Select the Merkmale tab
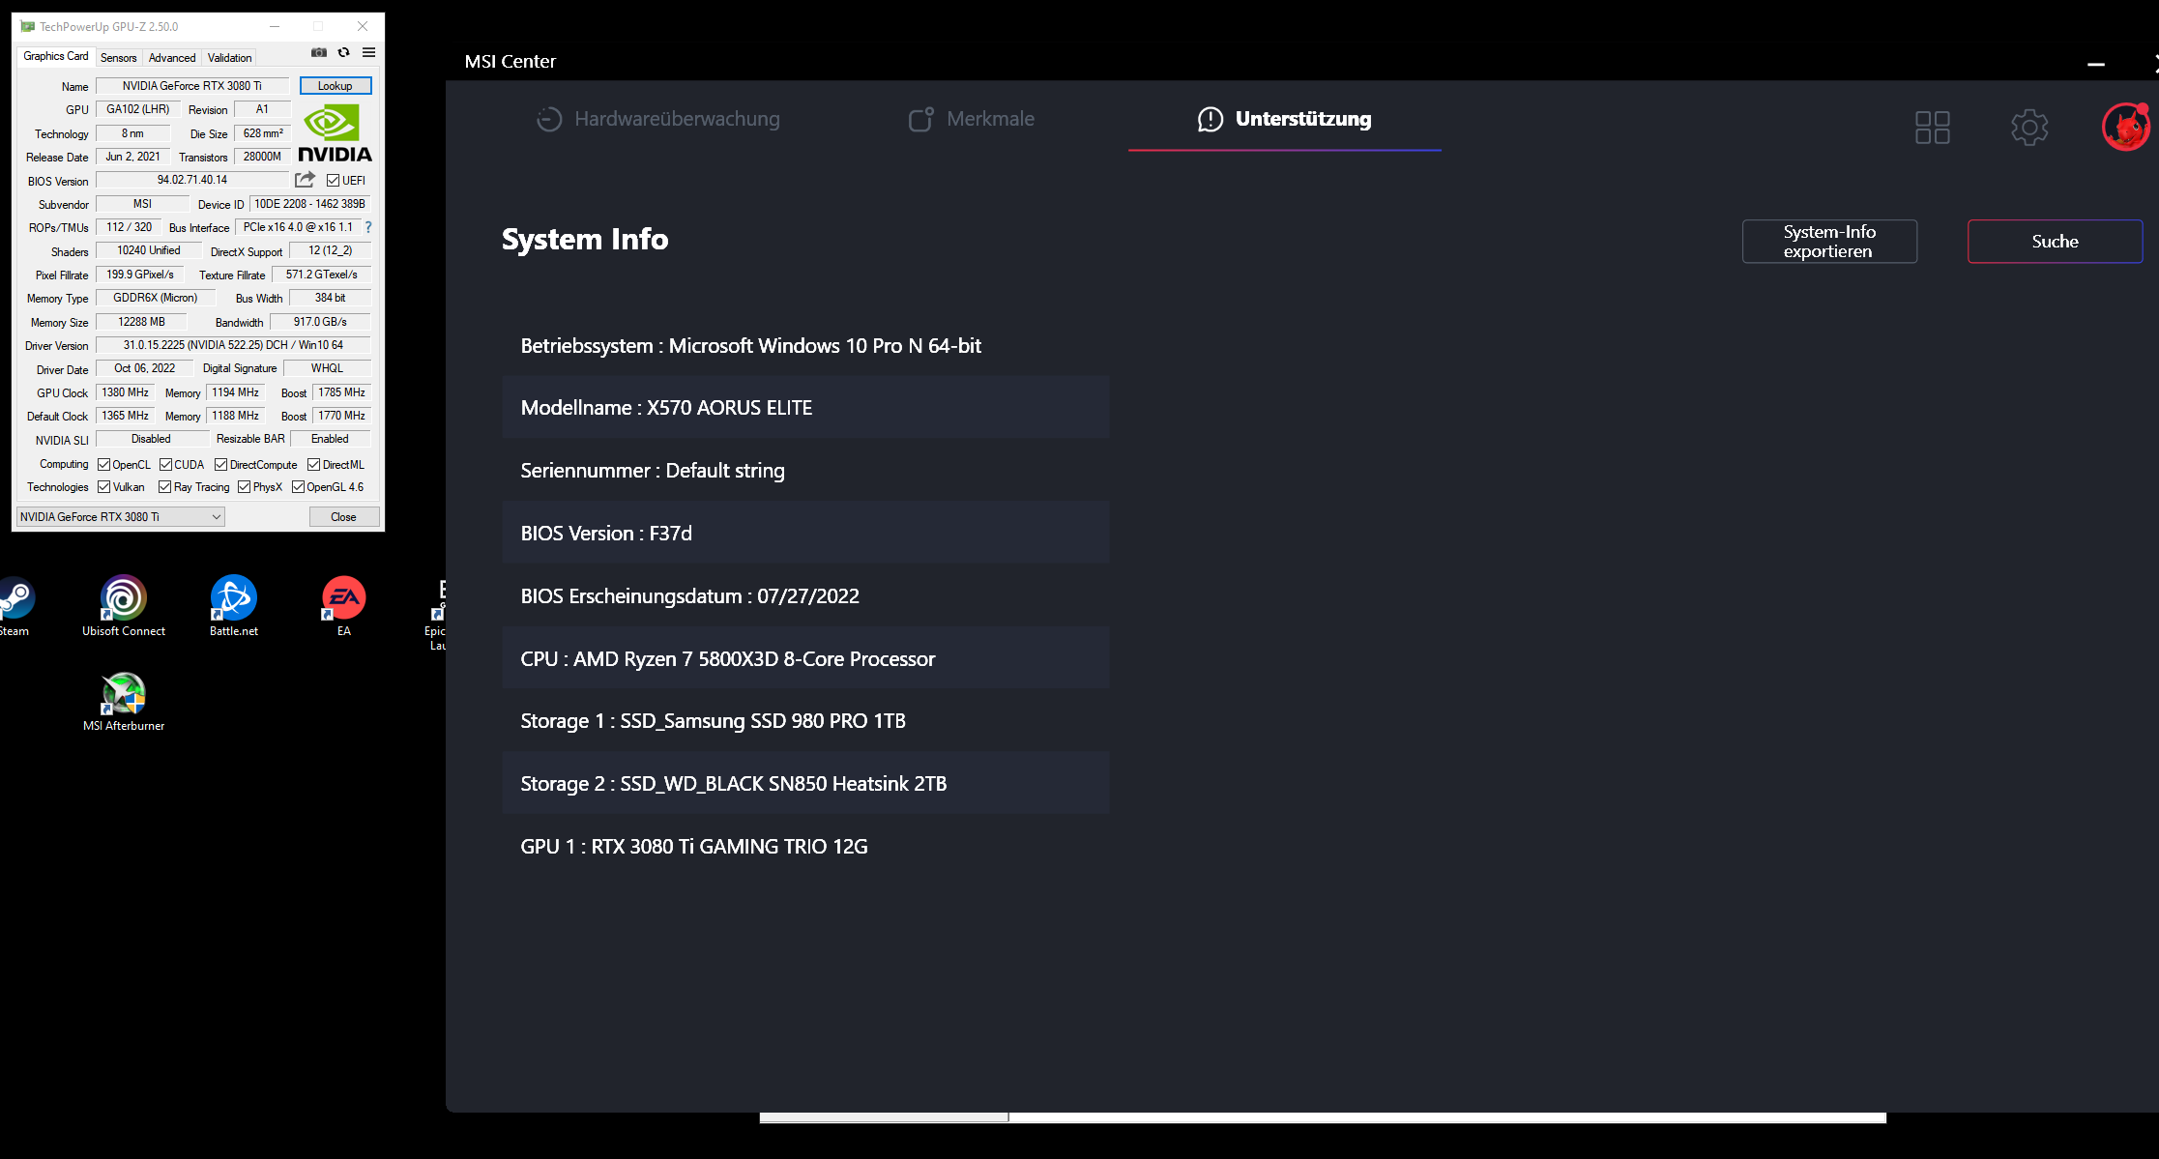Image resolution: width=2159 pixels, height=1159 pixels. tap(972, 119)
